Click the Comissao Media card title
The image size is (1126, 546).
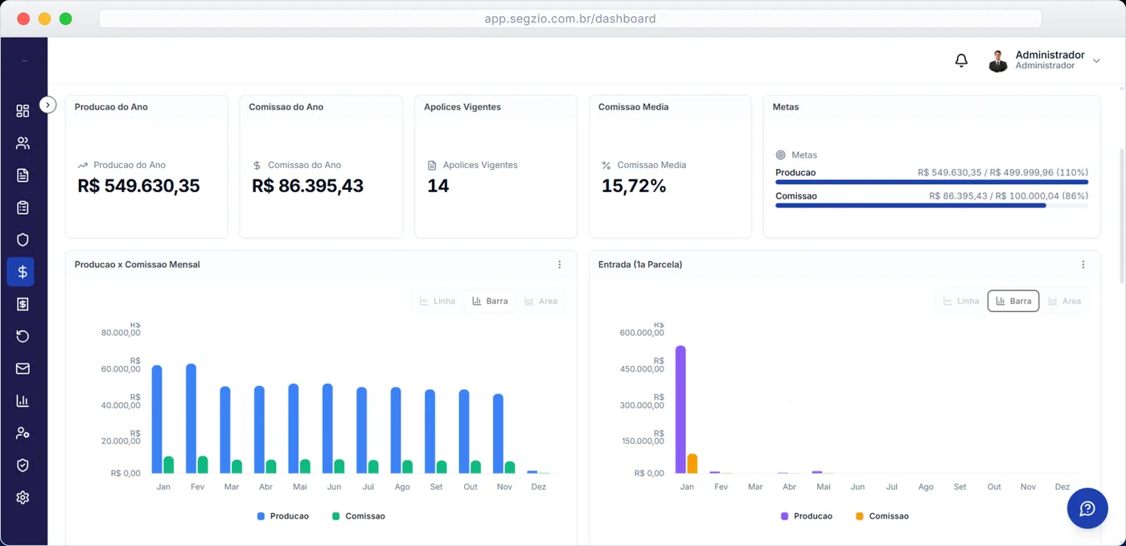633,107
